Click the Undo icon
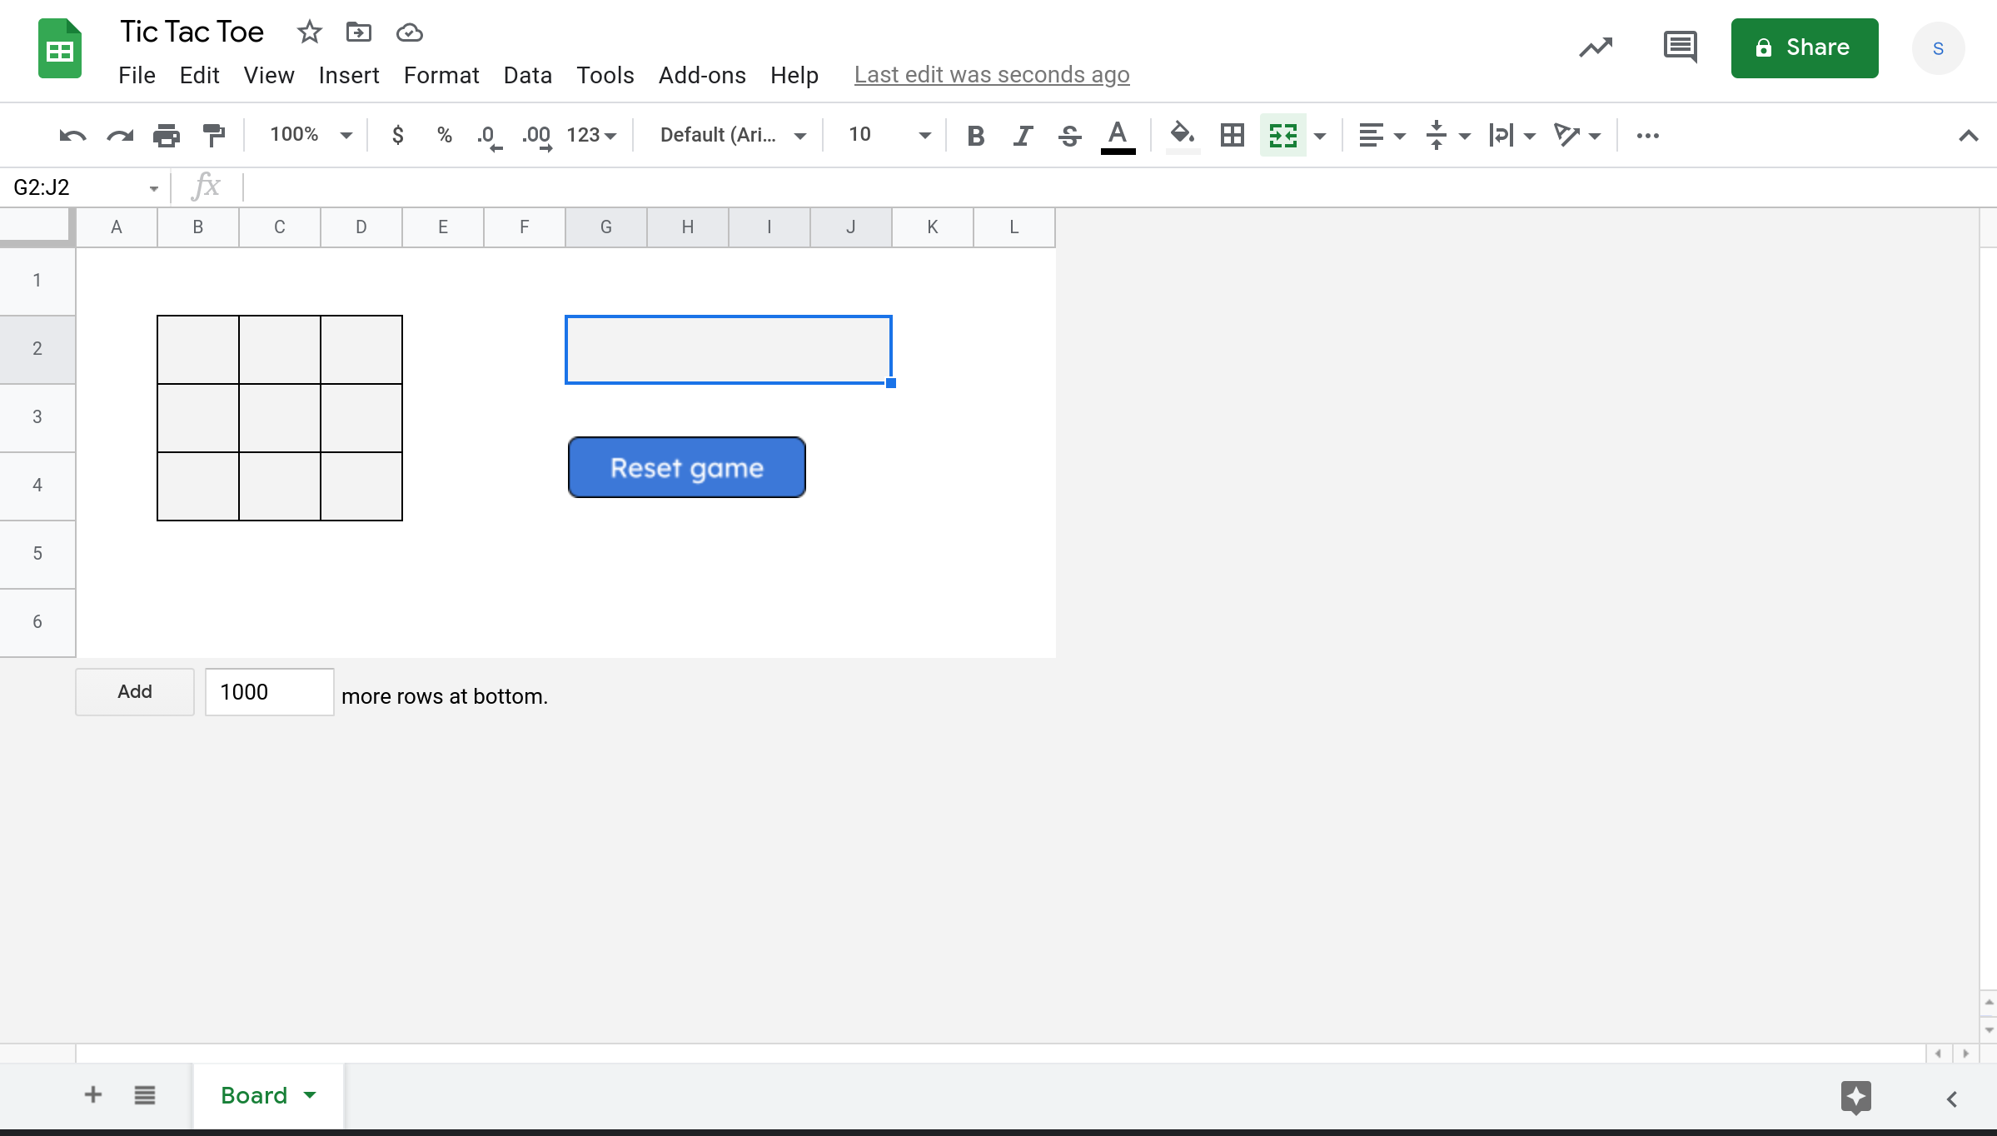Image resolution: width=1997 pixels, height=1136 pixels. tap(72, 135)
